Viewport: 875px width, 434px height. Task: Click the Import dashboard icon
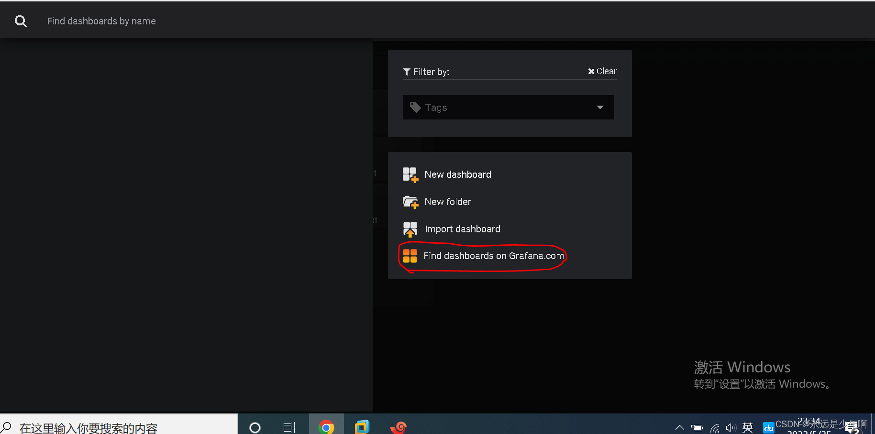[x=410, y=229]
